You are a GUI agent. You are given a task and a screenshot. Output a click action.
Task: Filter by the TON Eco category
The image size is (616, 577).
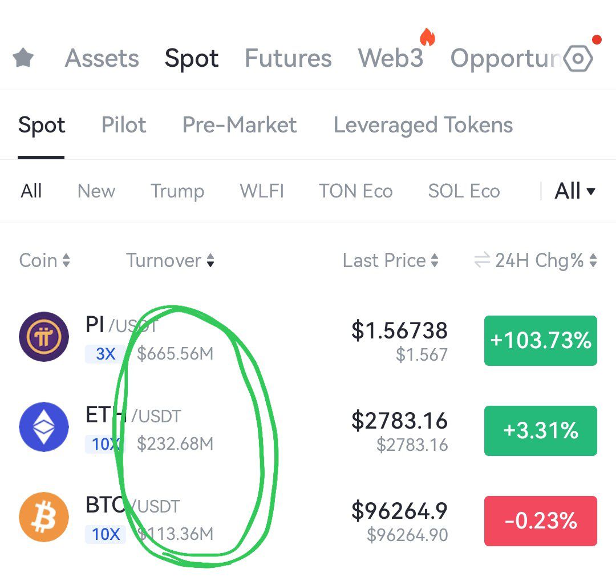coord(355,191)
